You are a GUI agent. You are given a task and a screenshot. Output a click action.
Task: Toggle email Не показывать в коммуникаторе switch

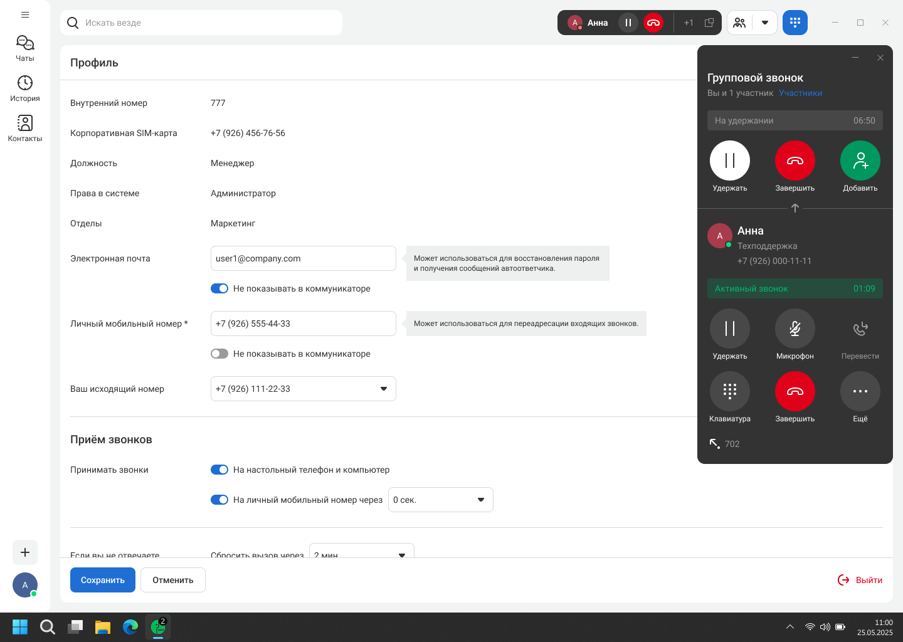point(219,288)
